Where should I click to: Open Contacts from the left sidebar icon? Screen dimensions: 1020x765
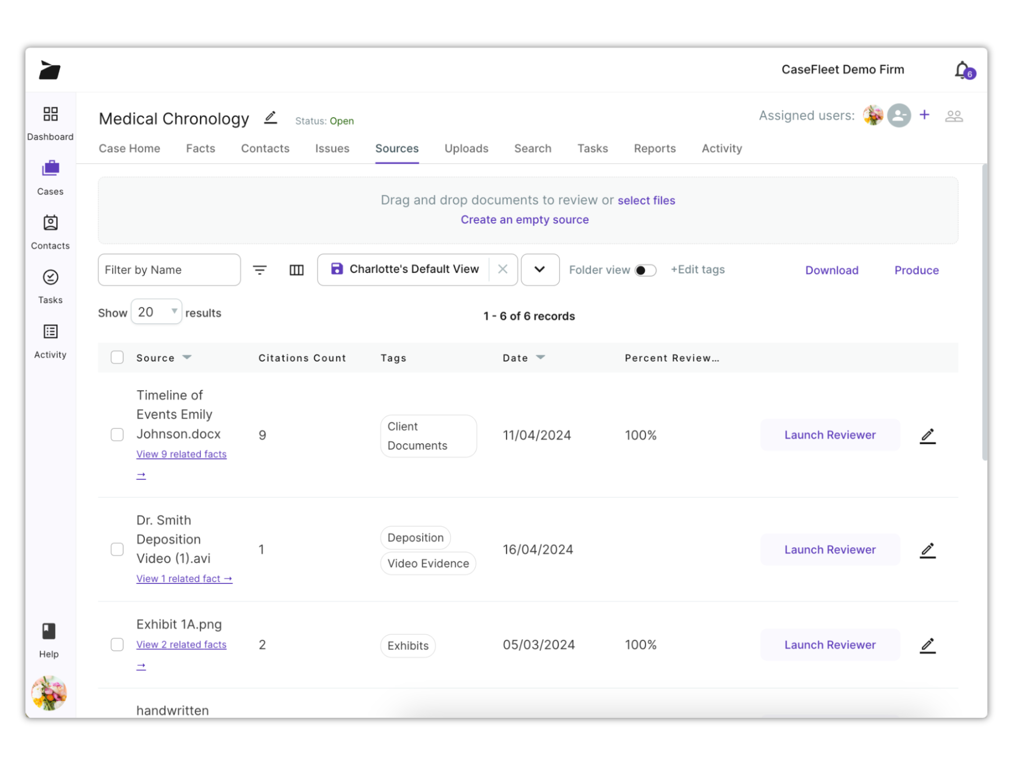tap(50, 223)
